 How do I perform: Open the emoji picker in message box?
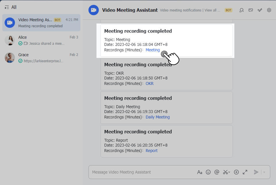pyautogui.click(x=208, y=172)
